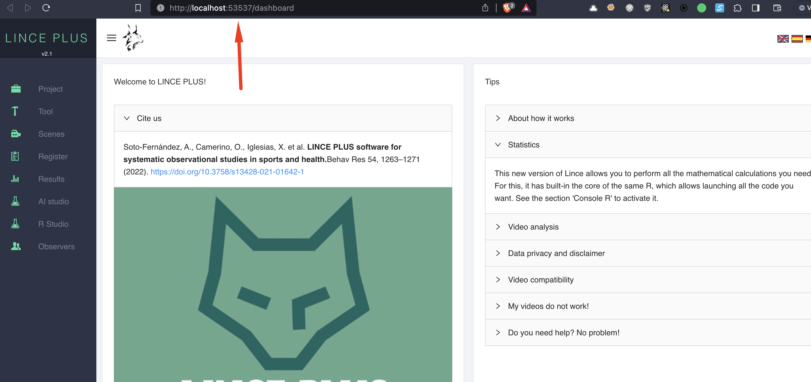Click the lynx logo in header

[x=133, y=38]
